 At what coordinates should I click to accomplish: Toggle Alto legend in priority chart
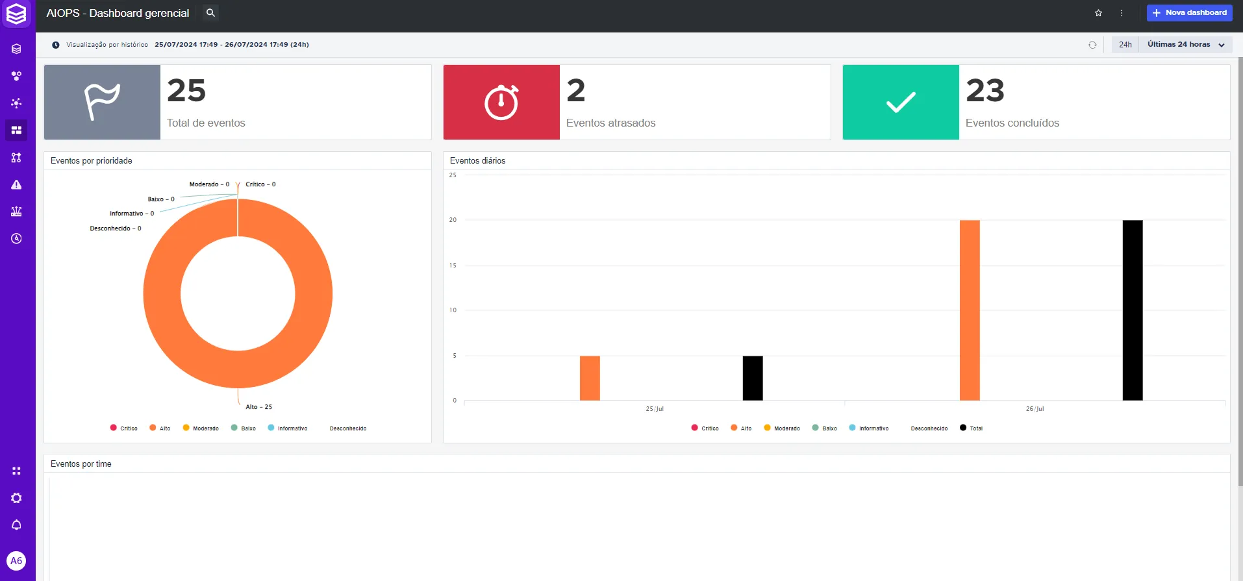point(160,428)
